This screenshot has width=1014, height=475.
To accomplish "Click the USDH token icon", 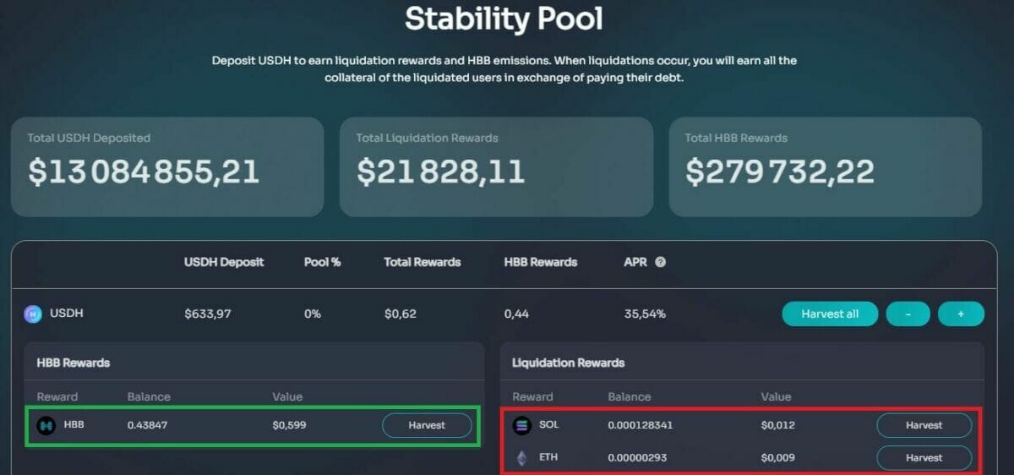I will click(32, 314).
